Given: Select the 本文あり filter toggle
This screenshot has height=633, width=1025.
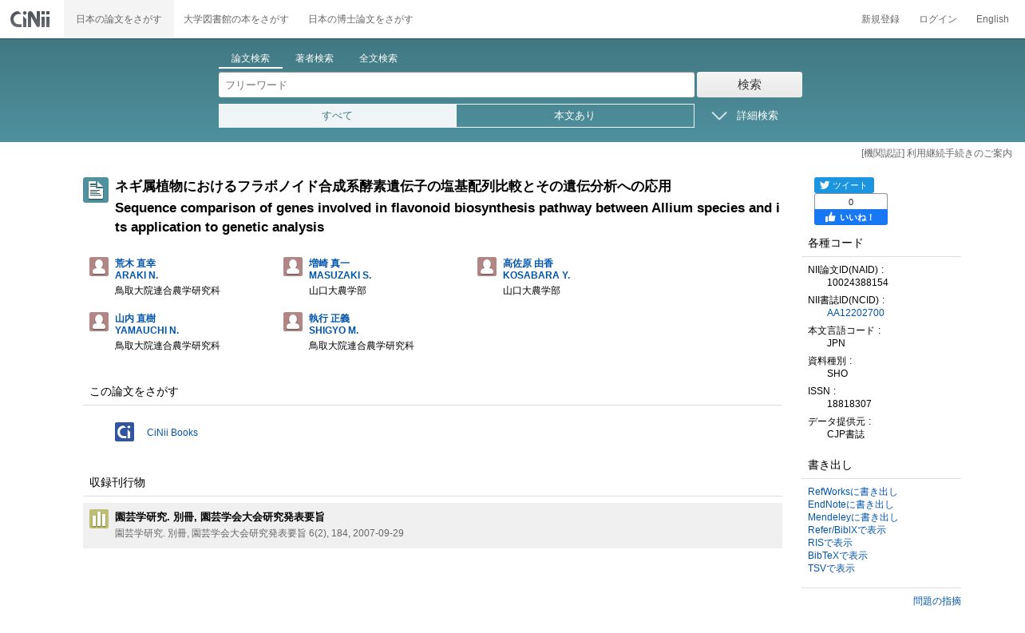Looking at the screenshot, I should point(575,116).
